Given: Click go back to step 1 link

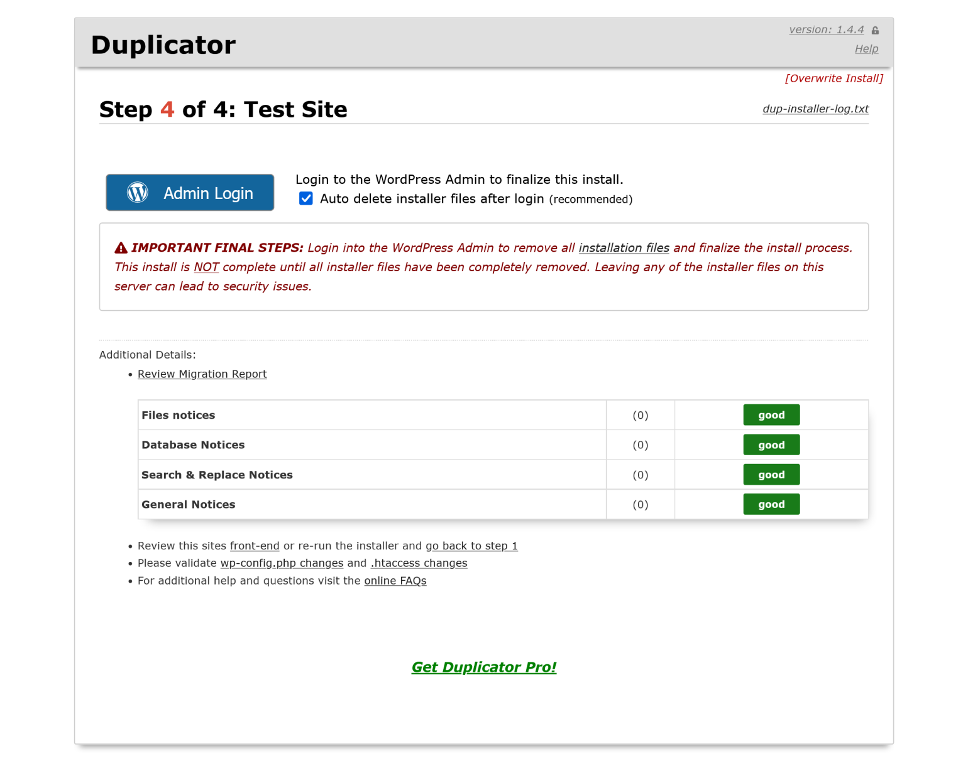Looking at the screenshot, I should (x=471, y=546).
